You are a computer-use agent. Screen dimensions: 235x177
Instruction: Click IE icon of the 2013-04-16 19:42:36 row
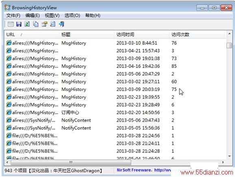(x=9, y=66)
